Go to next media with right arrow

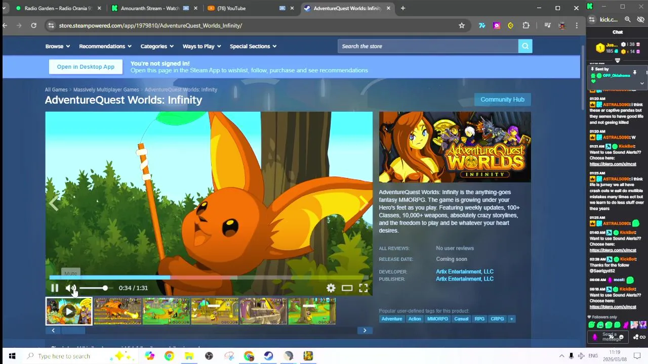point(363,203)
